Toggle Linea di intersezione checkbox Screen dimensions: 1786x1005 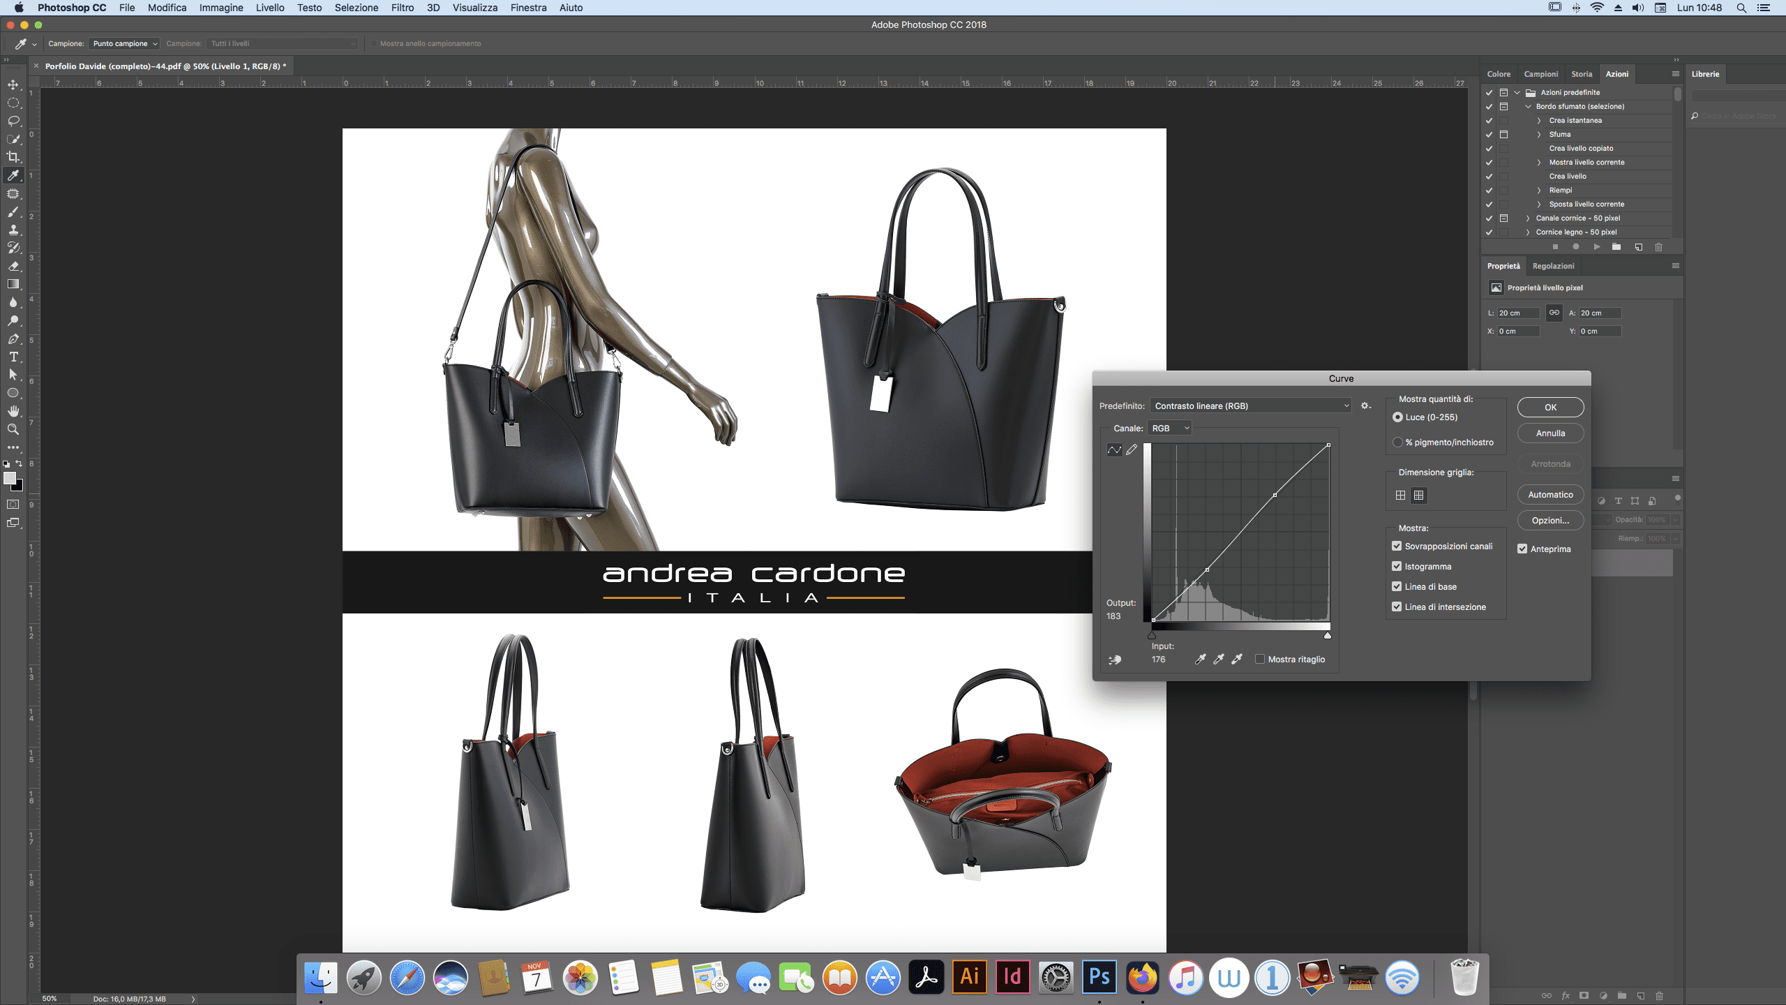coord(1397,606)
